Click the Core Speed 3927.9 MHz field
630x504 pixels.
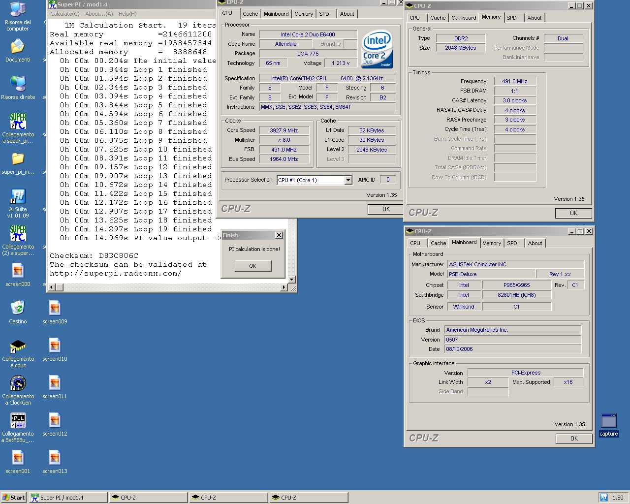click(x=284, y=130)
